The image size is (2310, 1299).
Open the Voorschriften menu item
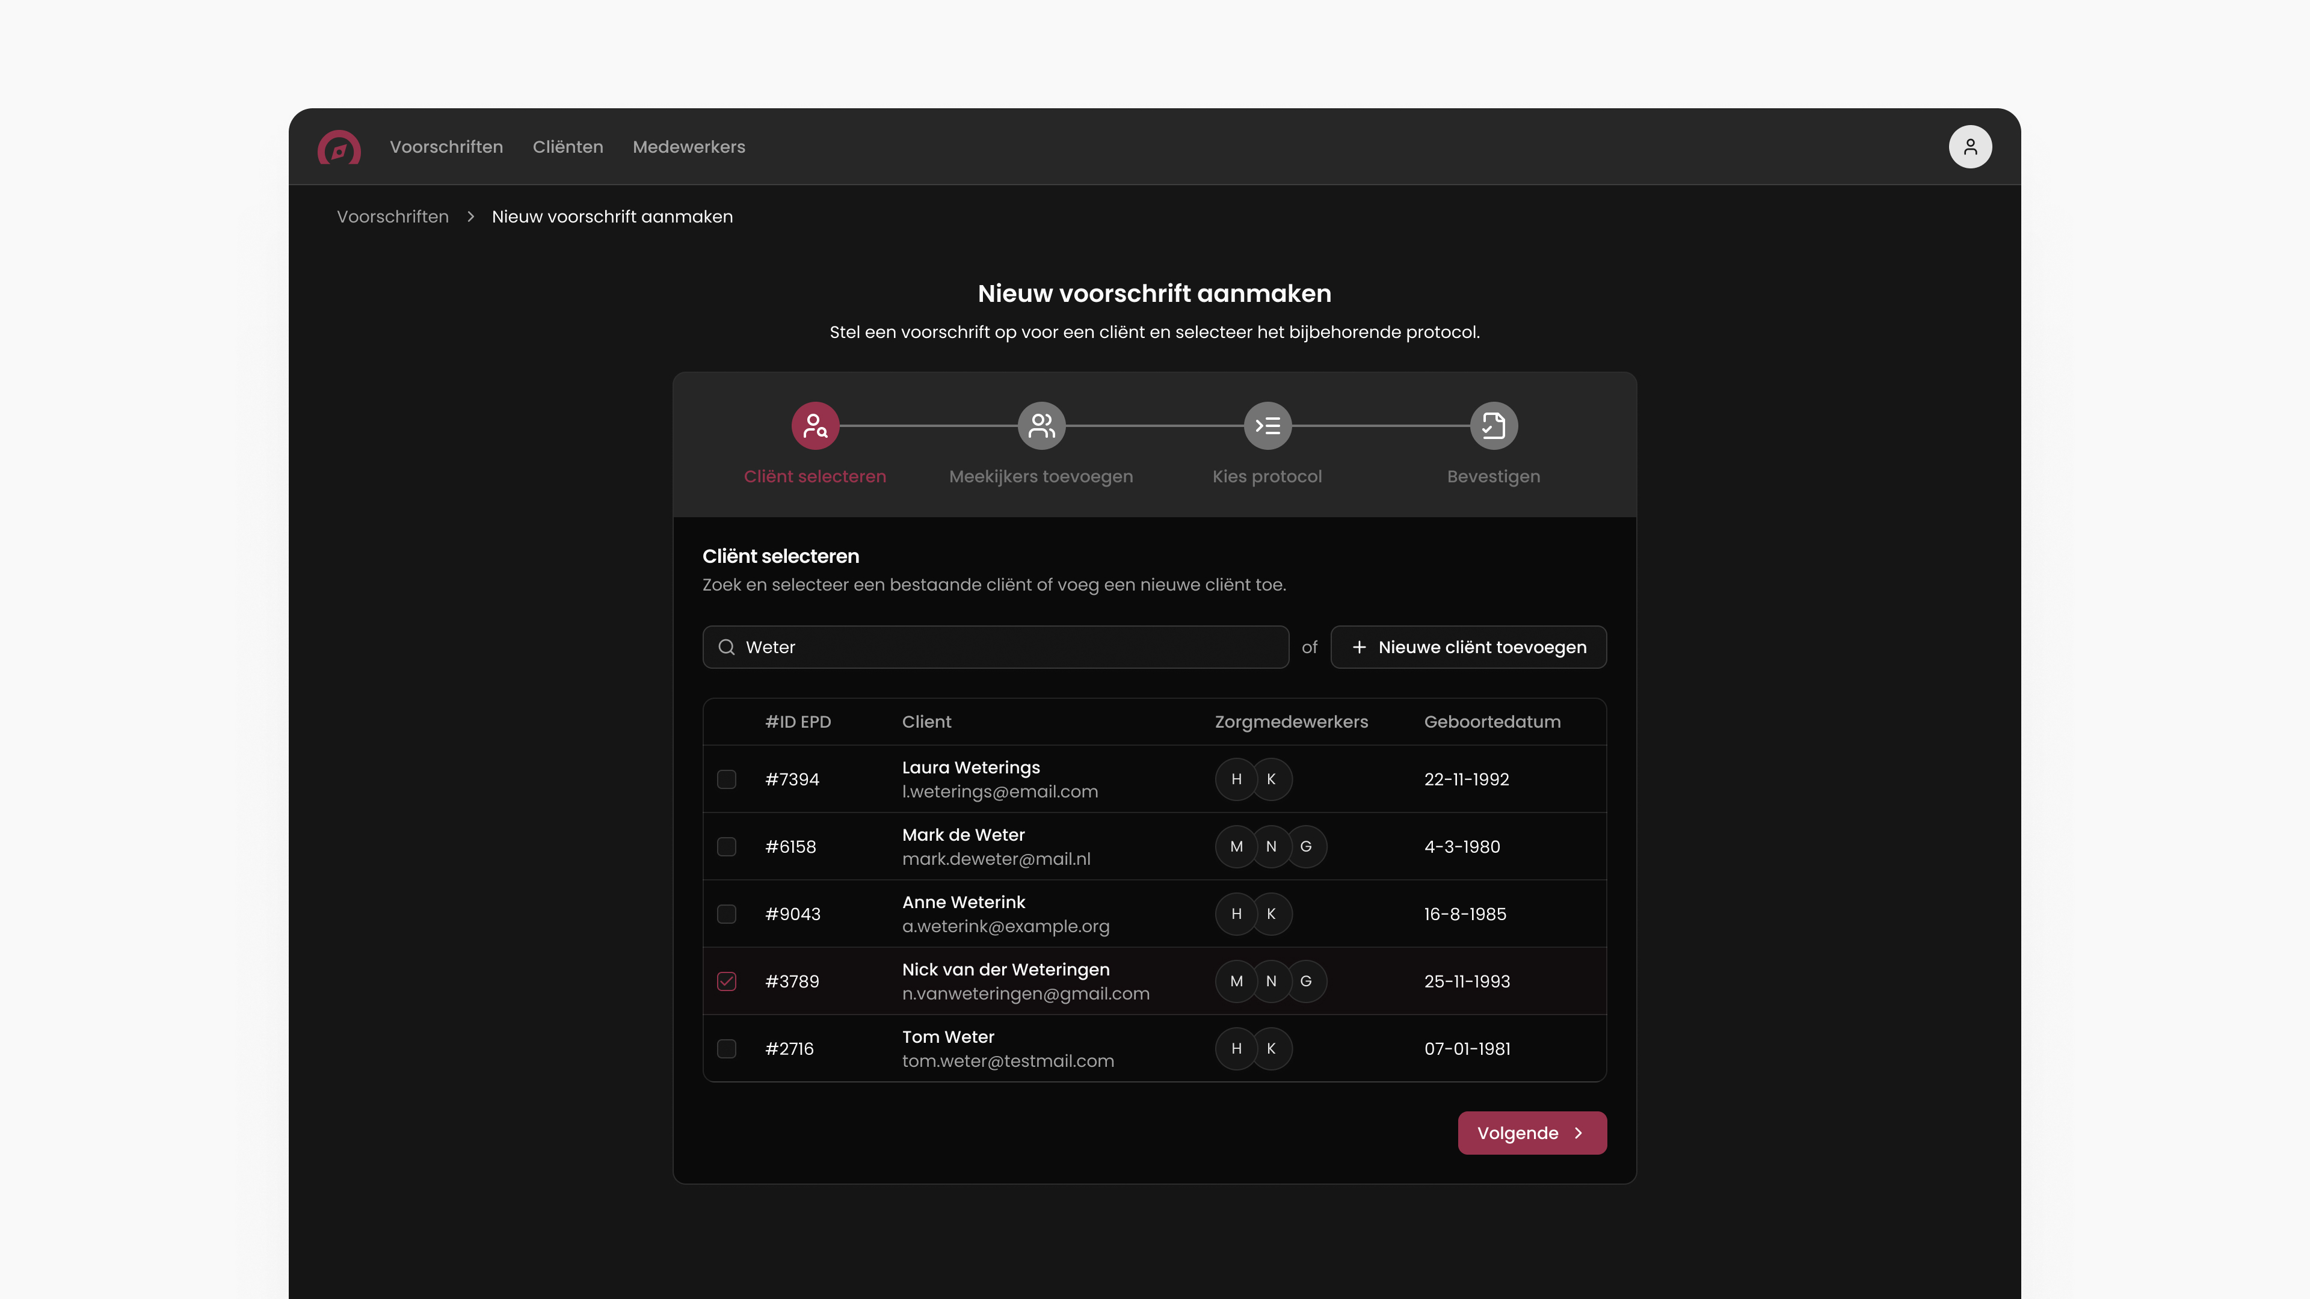tap(446, 147)
